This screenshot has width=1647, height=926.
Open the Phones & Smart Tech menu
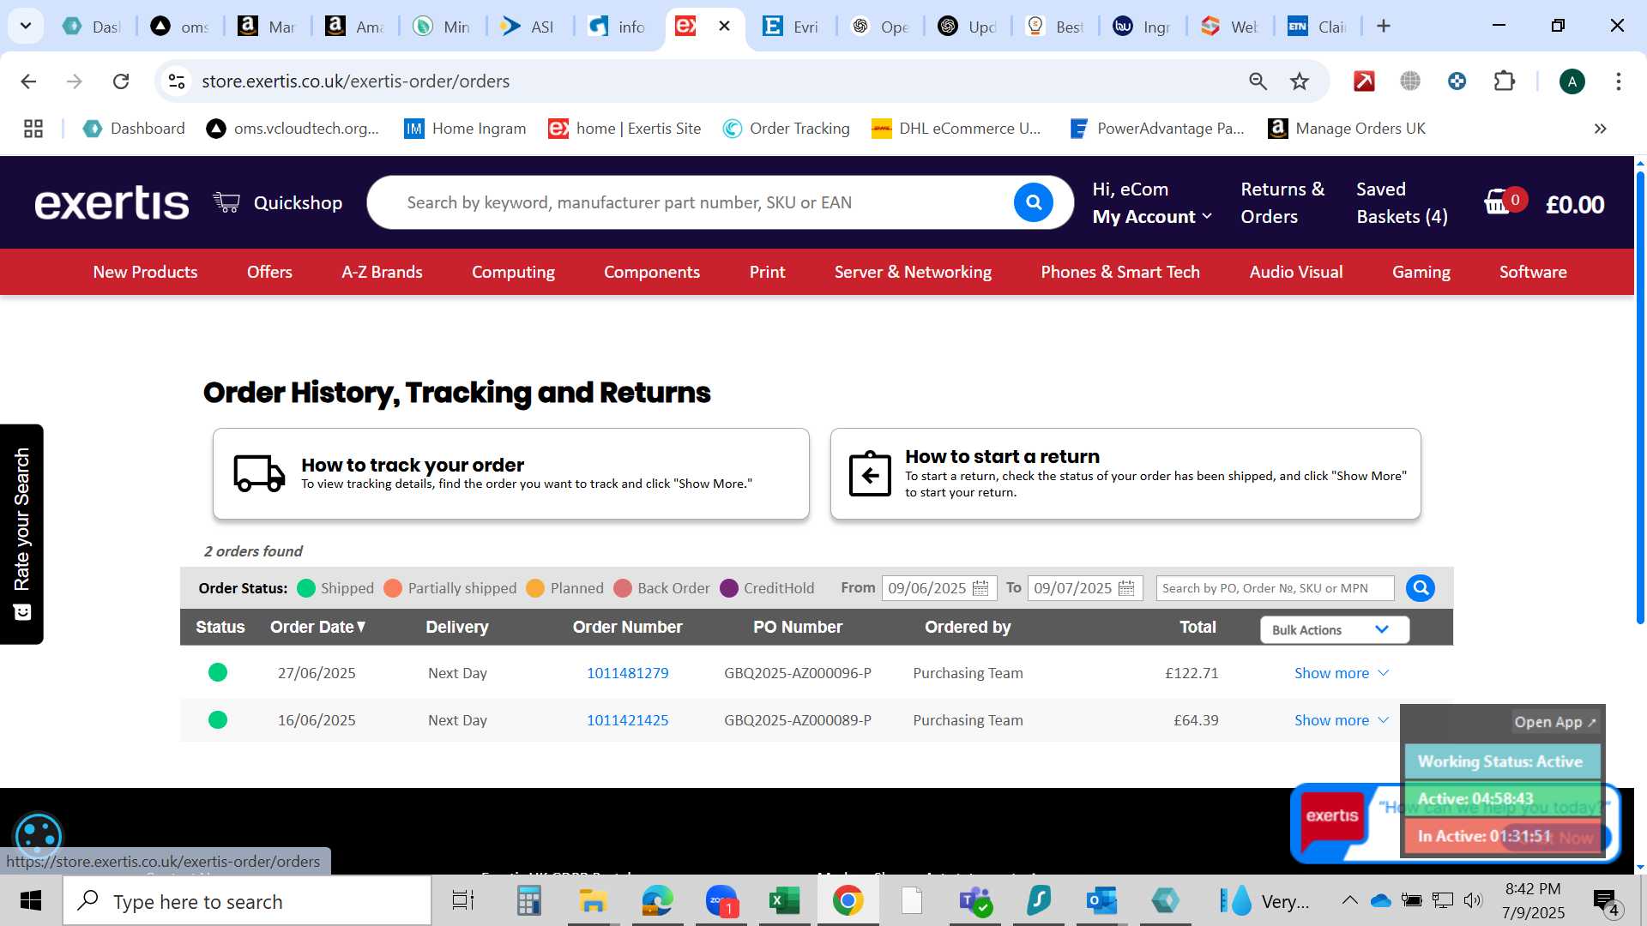1120,272
